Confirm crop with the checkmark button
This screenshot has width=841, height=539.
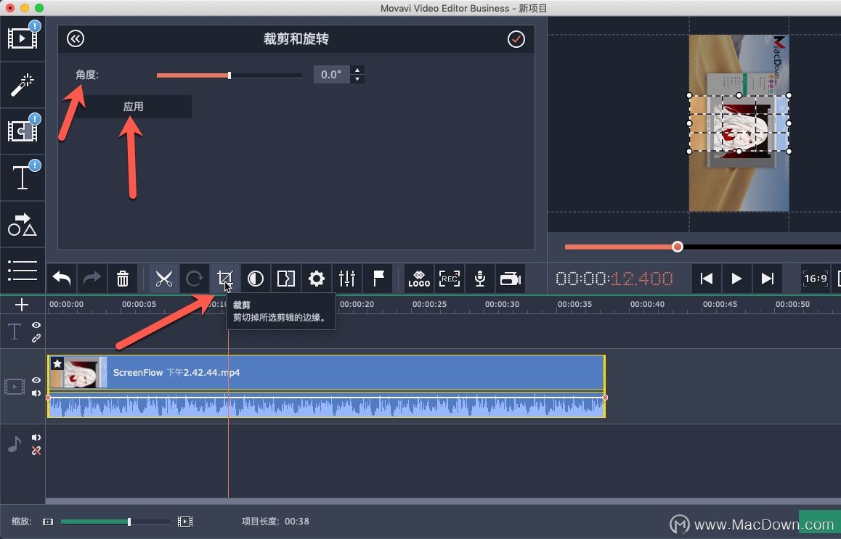[x=516, y=39]
